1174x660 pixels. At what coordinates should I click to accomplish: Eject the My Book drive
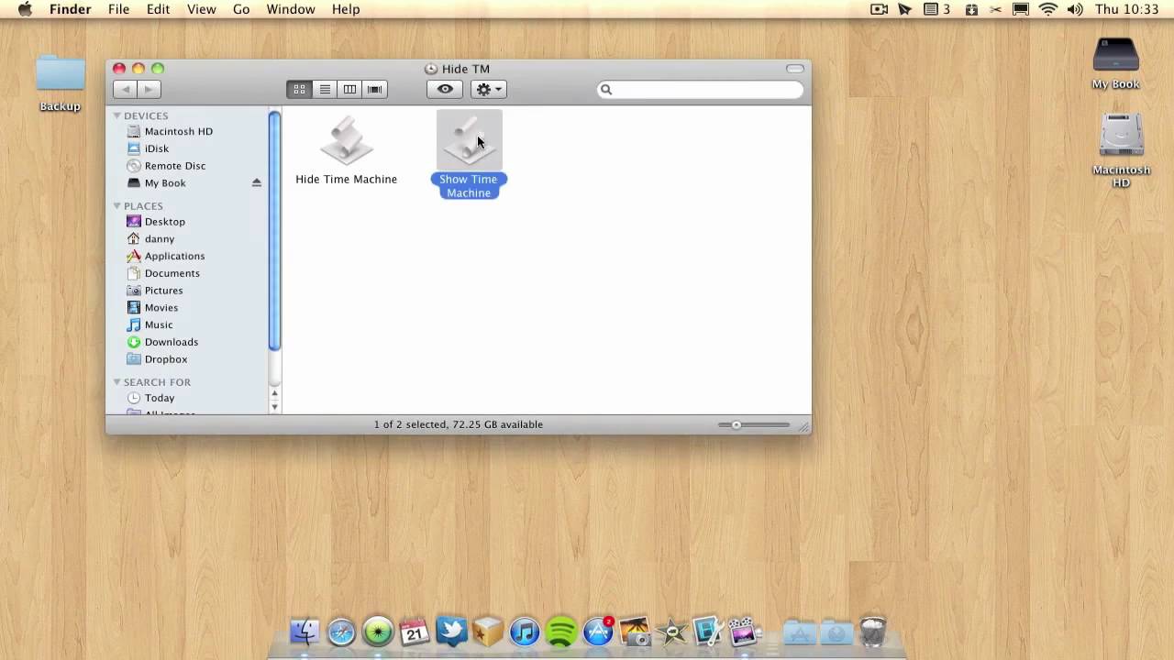(x=256, y=182)
